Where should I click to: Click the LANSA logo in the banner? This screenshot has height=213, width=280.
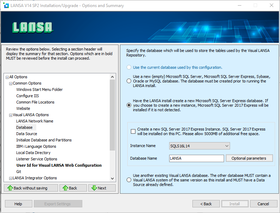point(33,28)
